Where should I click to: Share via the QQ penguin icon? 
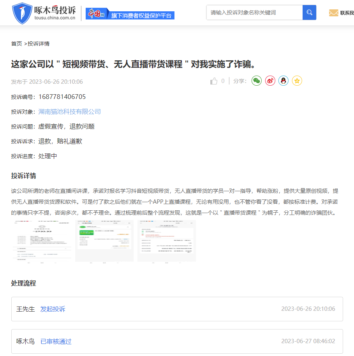[x=283, y=81]
